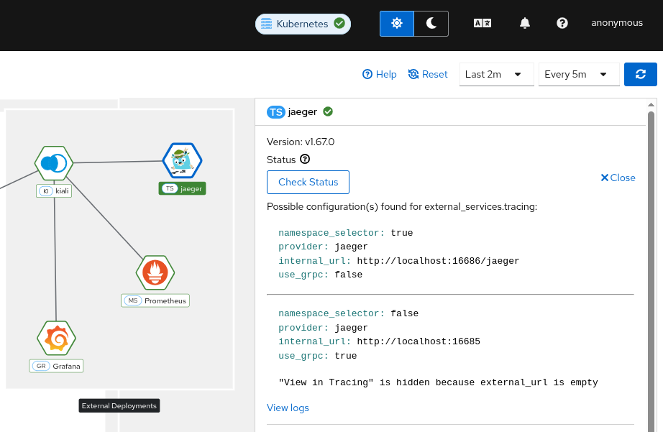Click the Check Status button
663x432 pixels.
(308, 182)
